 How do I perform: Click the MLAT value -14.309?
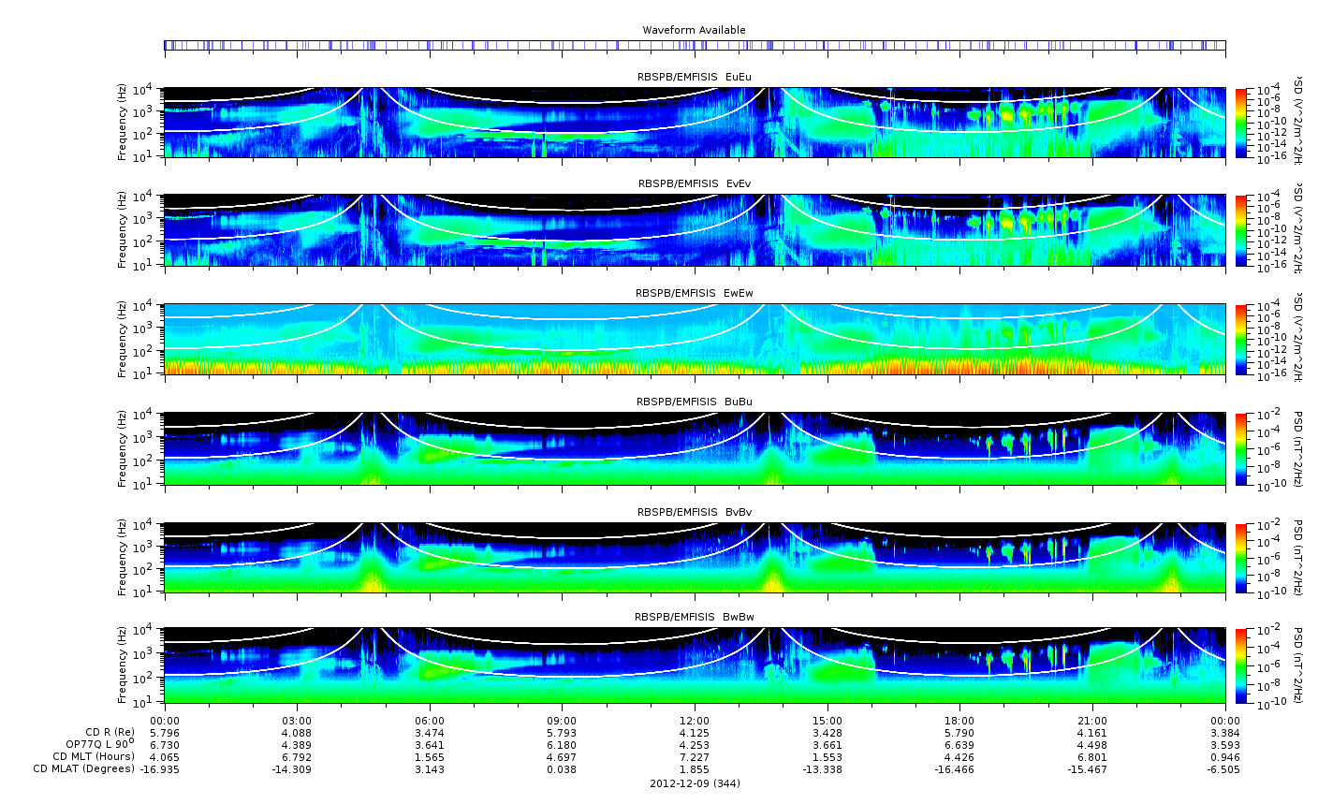(x=294, y=768)
